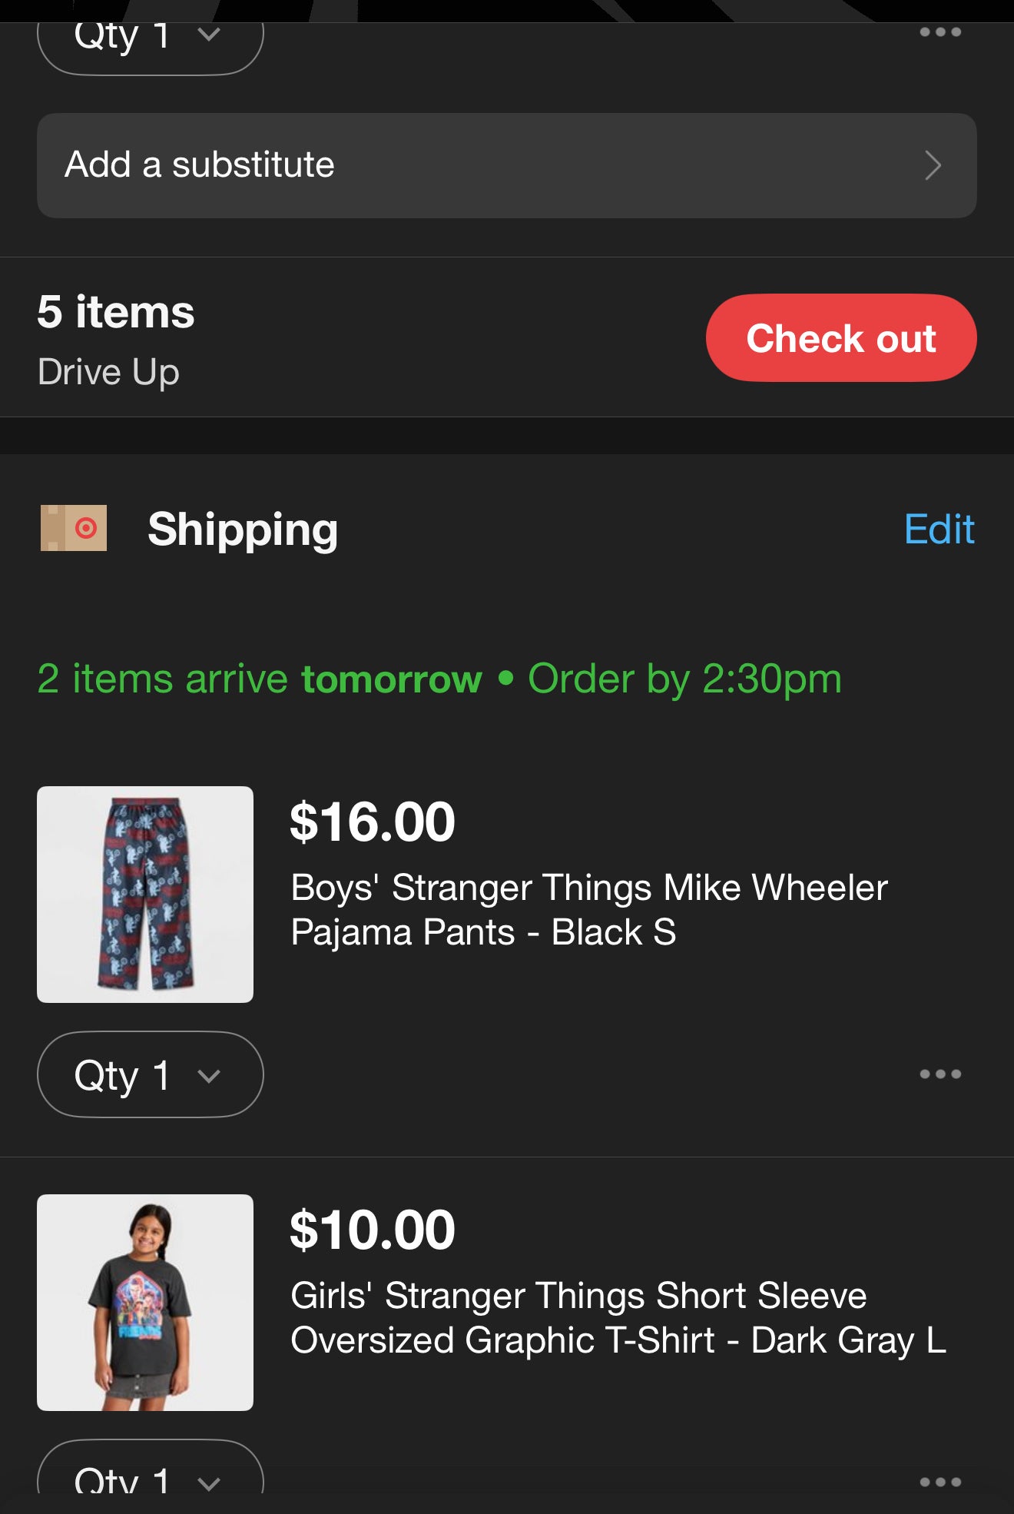Tap the Shipping package box icon
The height and width of the screenshot is (1514, 1014).
(74, 528)
